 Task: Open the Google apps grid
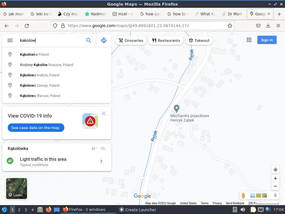pyautogui.click(x=249, y=40)
